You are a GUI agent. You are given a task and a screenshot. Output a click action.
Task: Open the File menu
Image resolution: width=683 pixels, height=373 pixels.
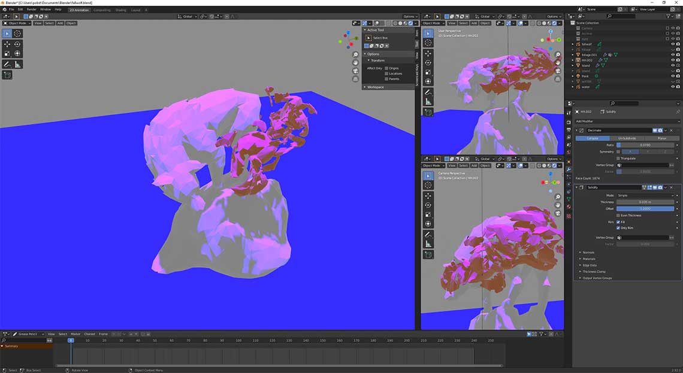11,9
